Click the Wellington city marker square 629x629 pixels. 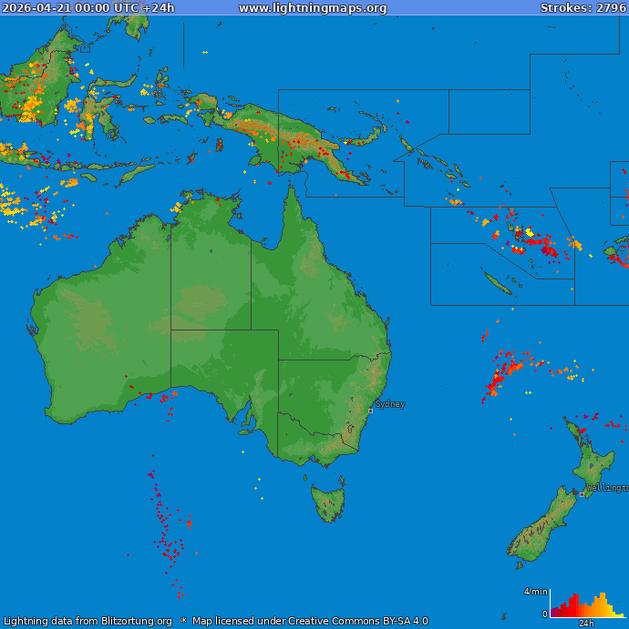click(583, 494)
